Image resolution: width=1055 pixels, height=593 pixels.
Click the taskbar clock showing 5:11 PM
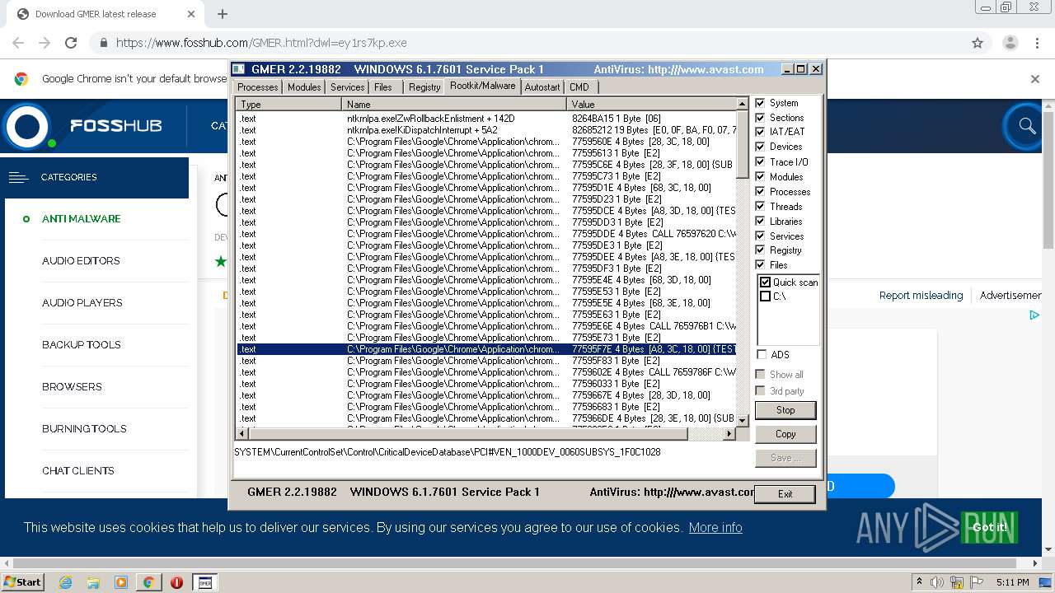pos(1012,582)
